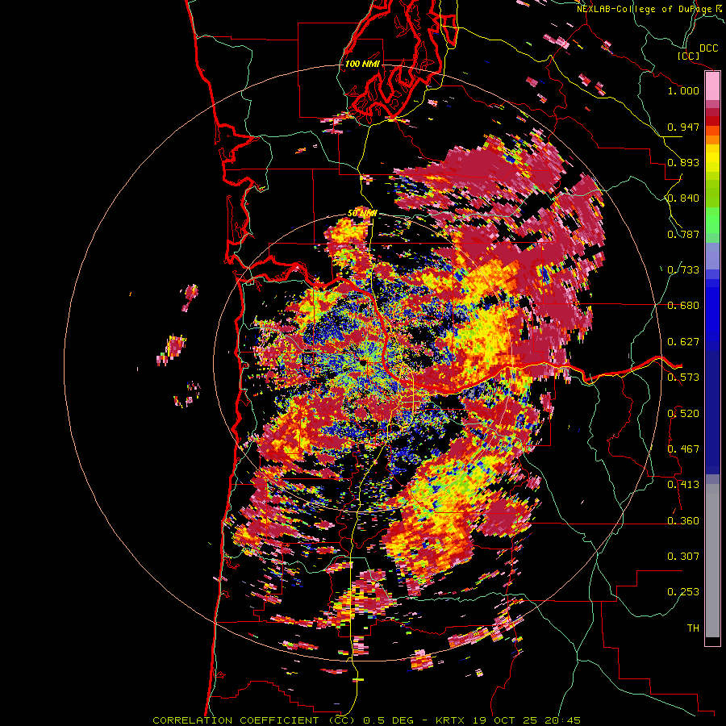Click the [CC] units label
The image size is (726, 726).
click(x=688, y=56)
